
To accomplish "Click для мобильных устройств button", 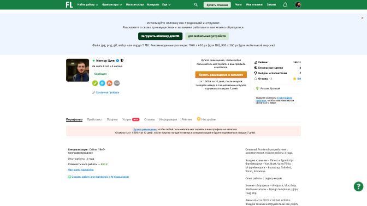I will (207, 36).
